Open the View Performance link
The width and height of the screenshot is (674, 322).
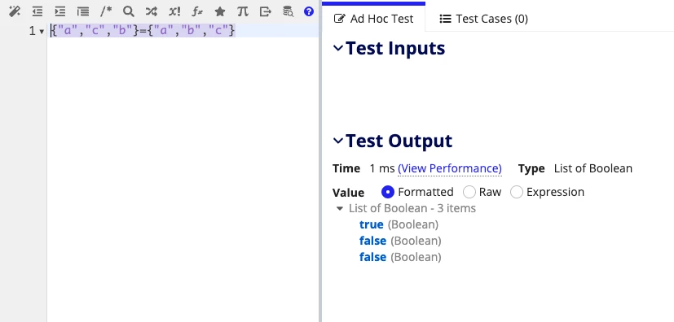[x=450, y=168]
